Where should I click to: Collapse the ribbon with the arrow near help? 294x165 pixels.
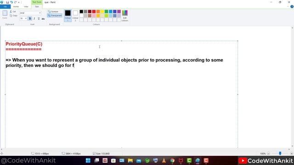288,6
